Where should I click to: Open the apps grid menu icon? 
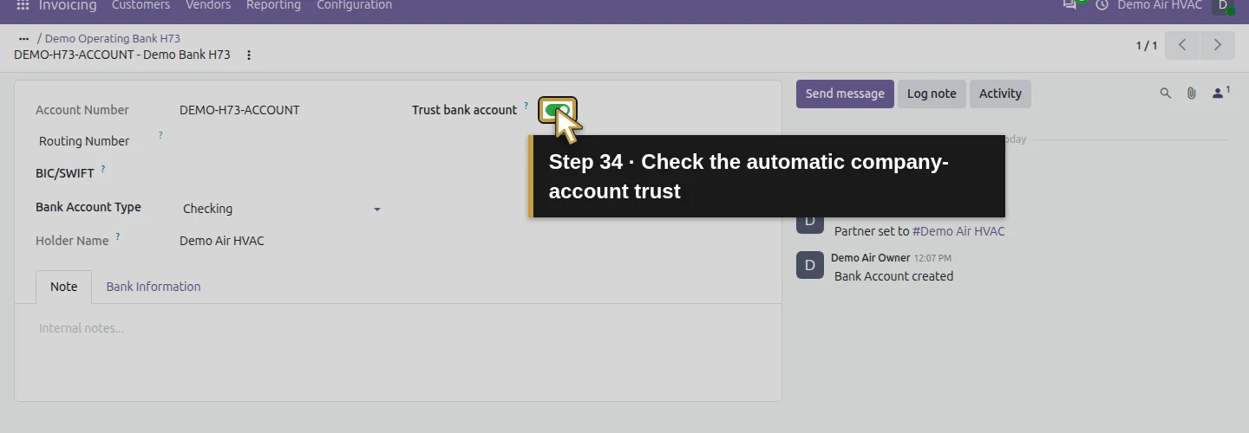(x=23, y=5)
